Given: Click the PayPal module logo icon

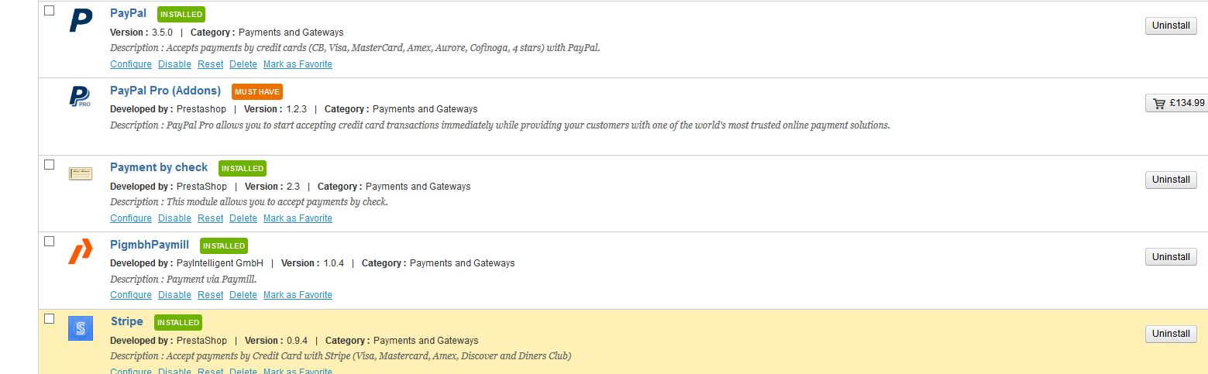Looking at the screenshot, I should tap(81, 19).
